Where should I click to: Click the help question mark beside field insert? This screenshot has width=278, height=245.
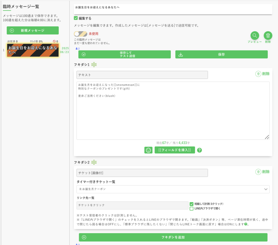(x=200, y=150)
